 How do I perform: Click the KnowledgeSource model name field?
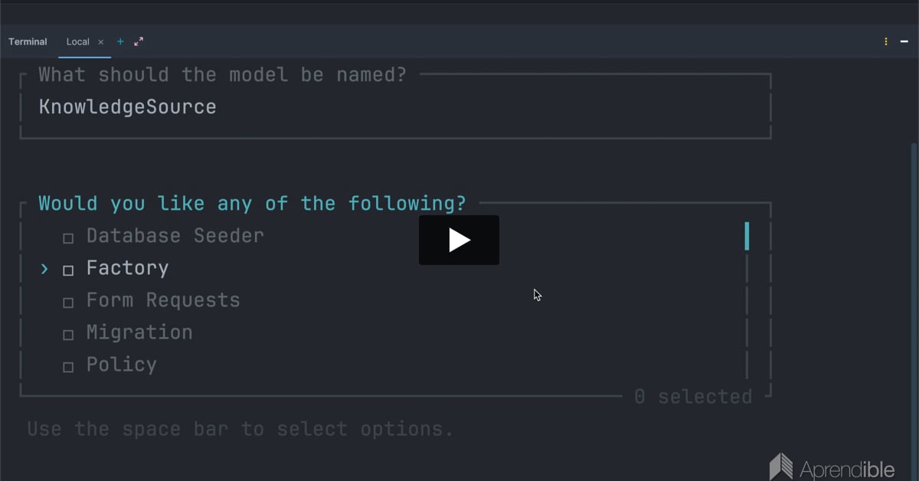coord(127,106)
